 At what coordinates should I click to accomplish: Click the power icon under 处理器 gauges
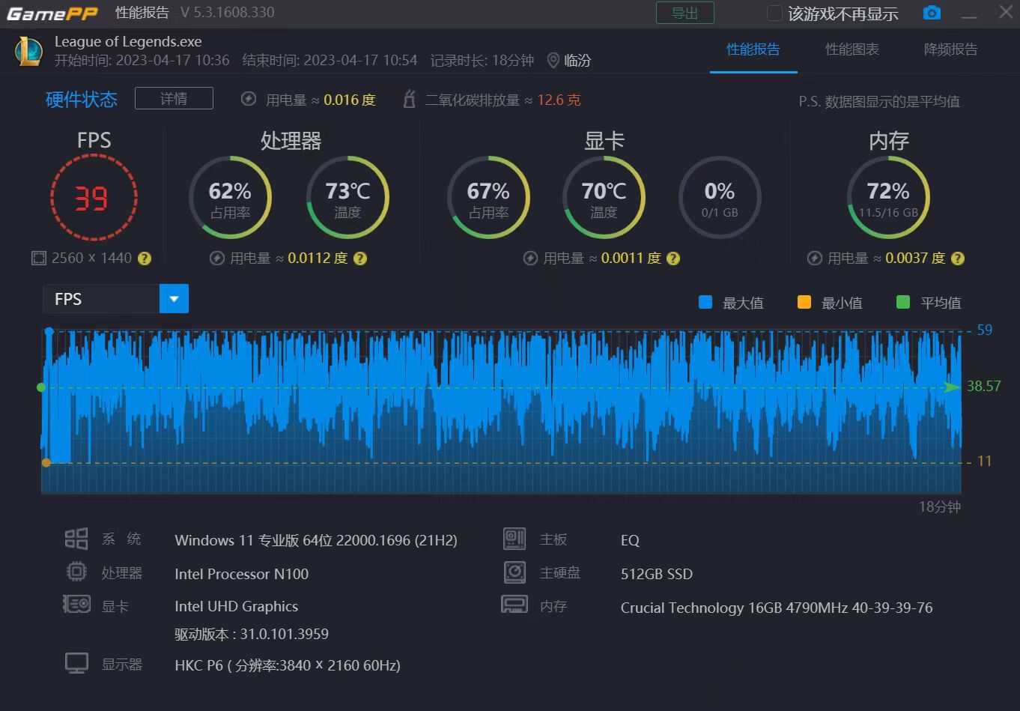pos(217,258)
